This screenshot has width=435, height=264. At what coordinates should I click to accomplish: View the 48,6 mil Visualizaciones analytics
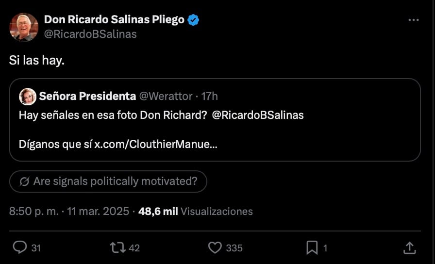coord(196,212)
